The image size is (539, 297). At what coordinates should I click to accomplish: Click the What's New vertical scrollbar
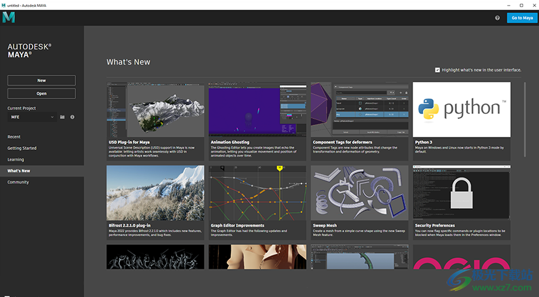click(525, 119)
